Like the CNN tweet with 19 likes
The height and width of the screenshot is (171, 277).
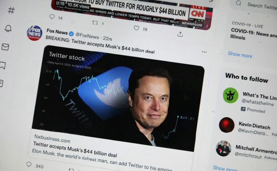[x=136, y=28]
